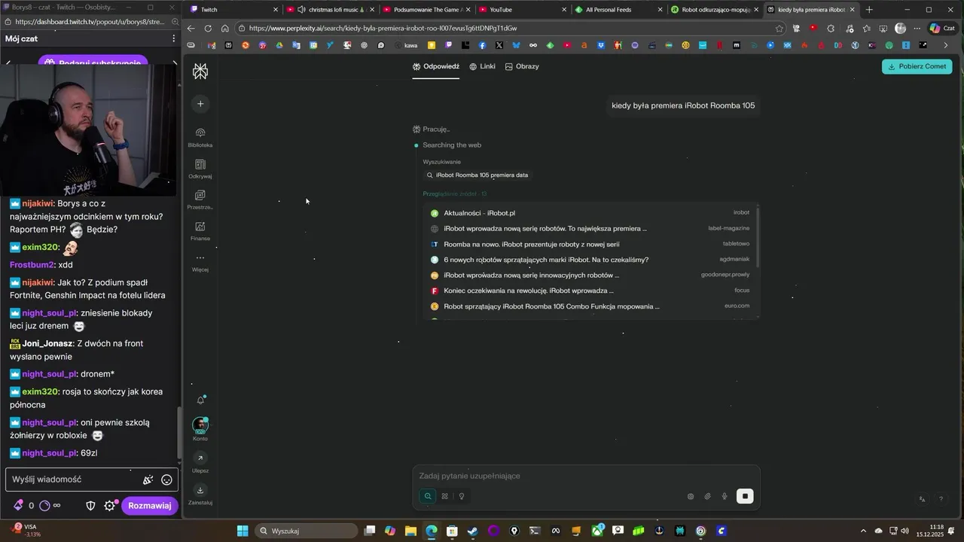Focus the 'Zadaj pytanie uzupełniające' input
This screenshot has width=964, height=542.
tap(586, 476)
